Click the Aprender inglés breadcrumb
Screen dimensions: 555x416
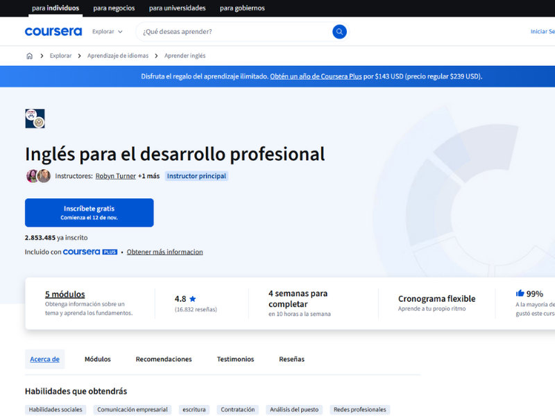pyautogui.click(x=184, y=54)
